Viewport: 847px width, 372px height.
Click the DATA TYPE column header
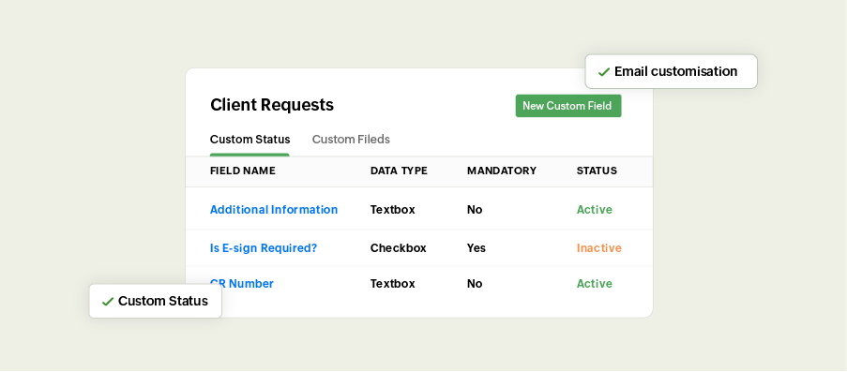(399, 171)
